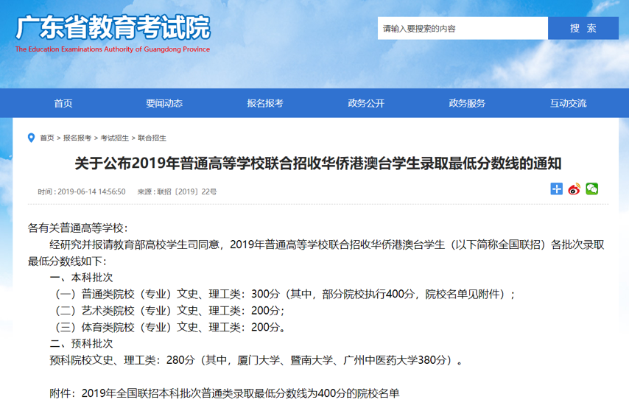The height and width of the screenshot is (408, 629).
Task: Click the 首页 breadcrumb link
Action: [x=47, y=138]
